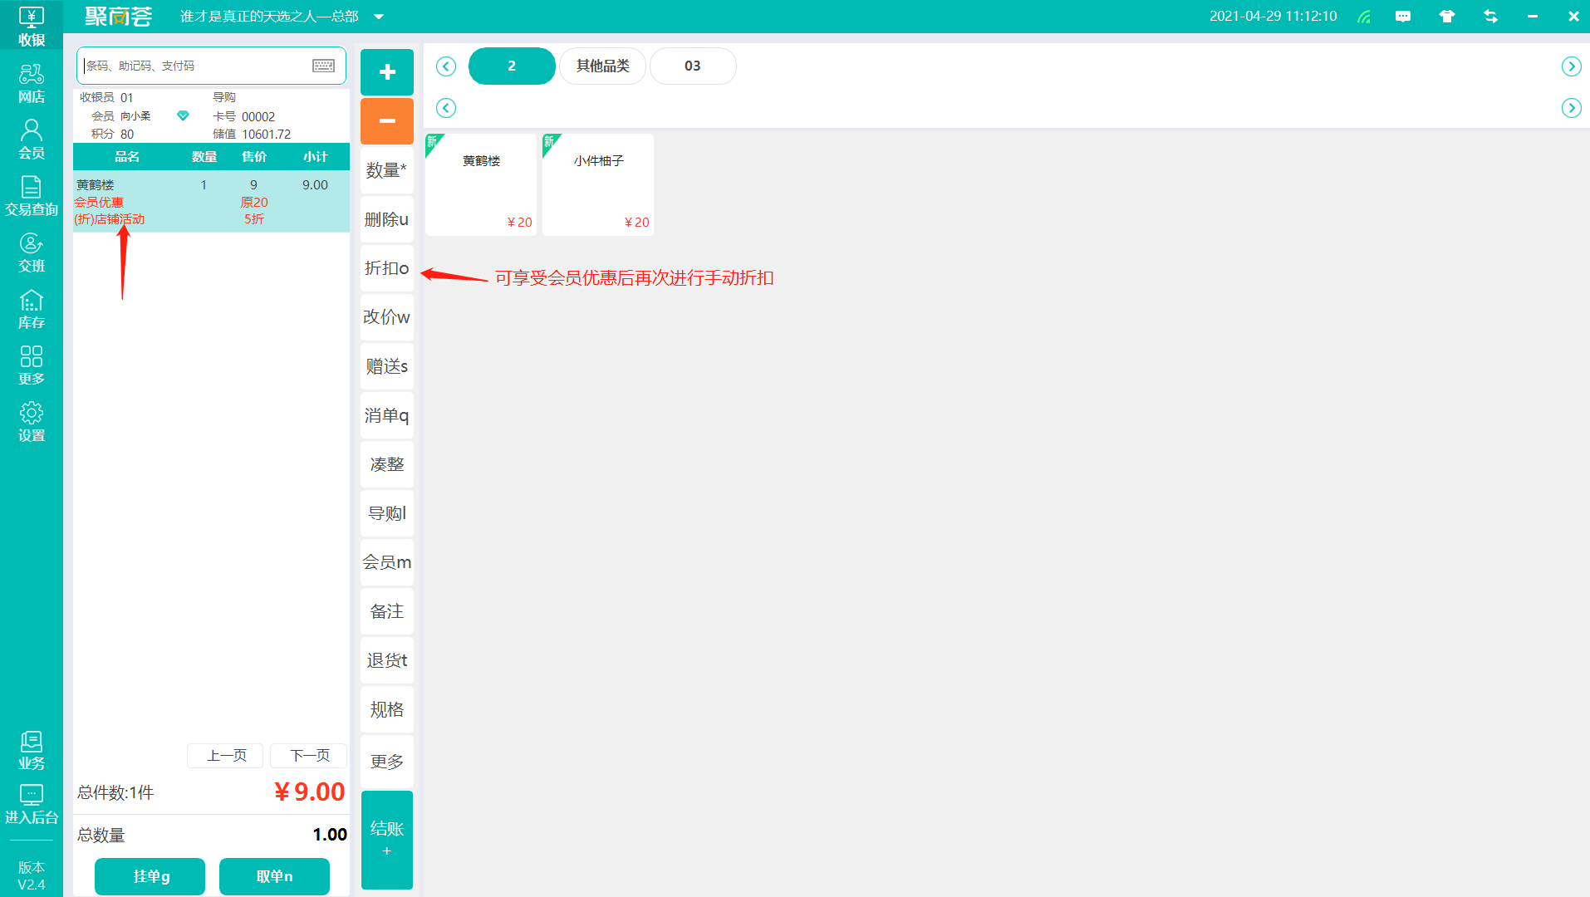
Task: Click 进入后台 to enter backend
Action: point(31,804)
